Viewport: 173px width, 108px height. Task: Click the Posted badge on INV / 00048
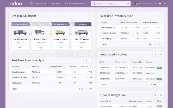coord(159,68)
